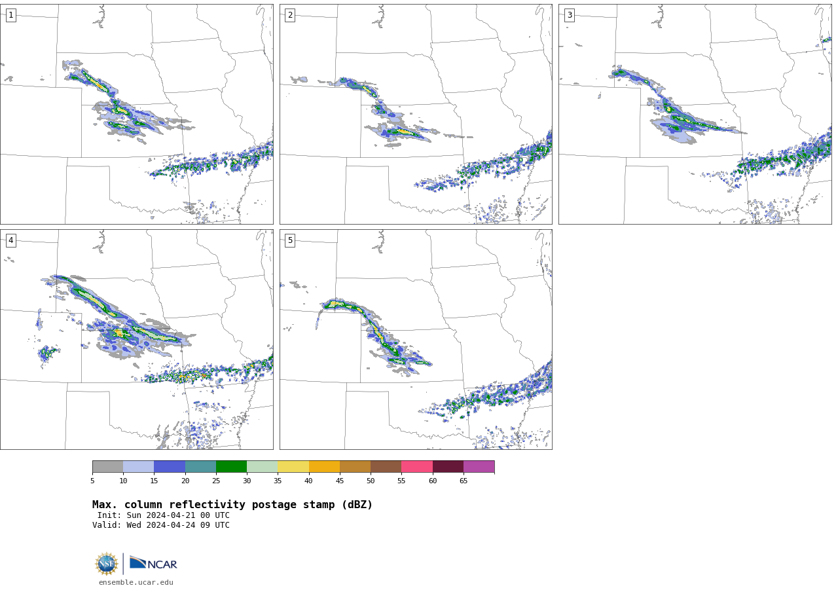Open ensemble member 1 reflectivity map

136,114
